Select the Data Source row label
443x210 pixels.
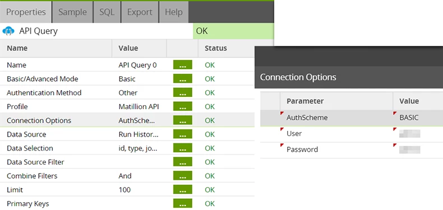coord(26,134)
